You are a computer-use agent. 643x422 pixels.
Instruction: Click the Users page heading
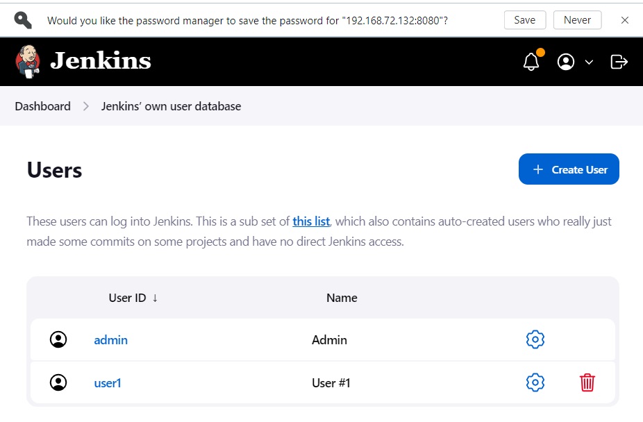pos(55,170)
